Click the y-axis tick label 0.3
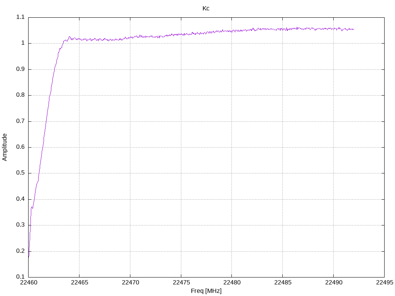This screenshot has height=296, width=395. [x=20, y=225]
